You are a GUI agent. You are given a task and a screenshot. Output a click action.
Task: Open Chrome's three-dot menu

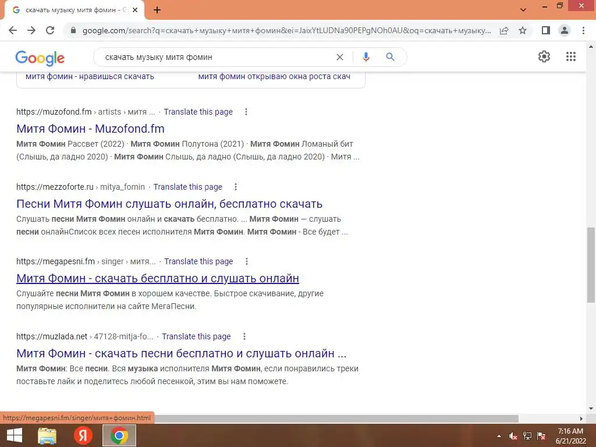(x=583, y=30)
